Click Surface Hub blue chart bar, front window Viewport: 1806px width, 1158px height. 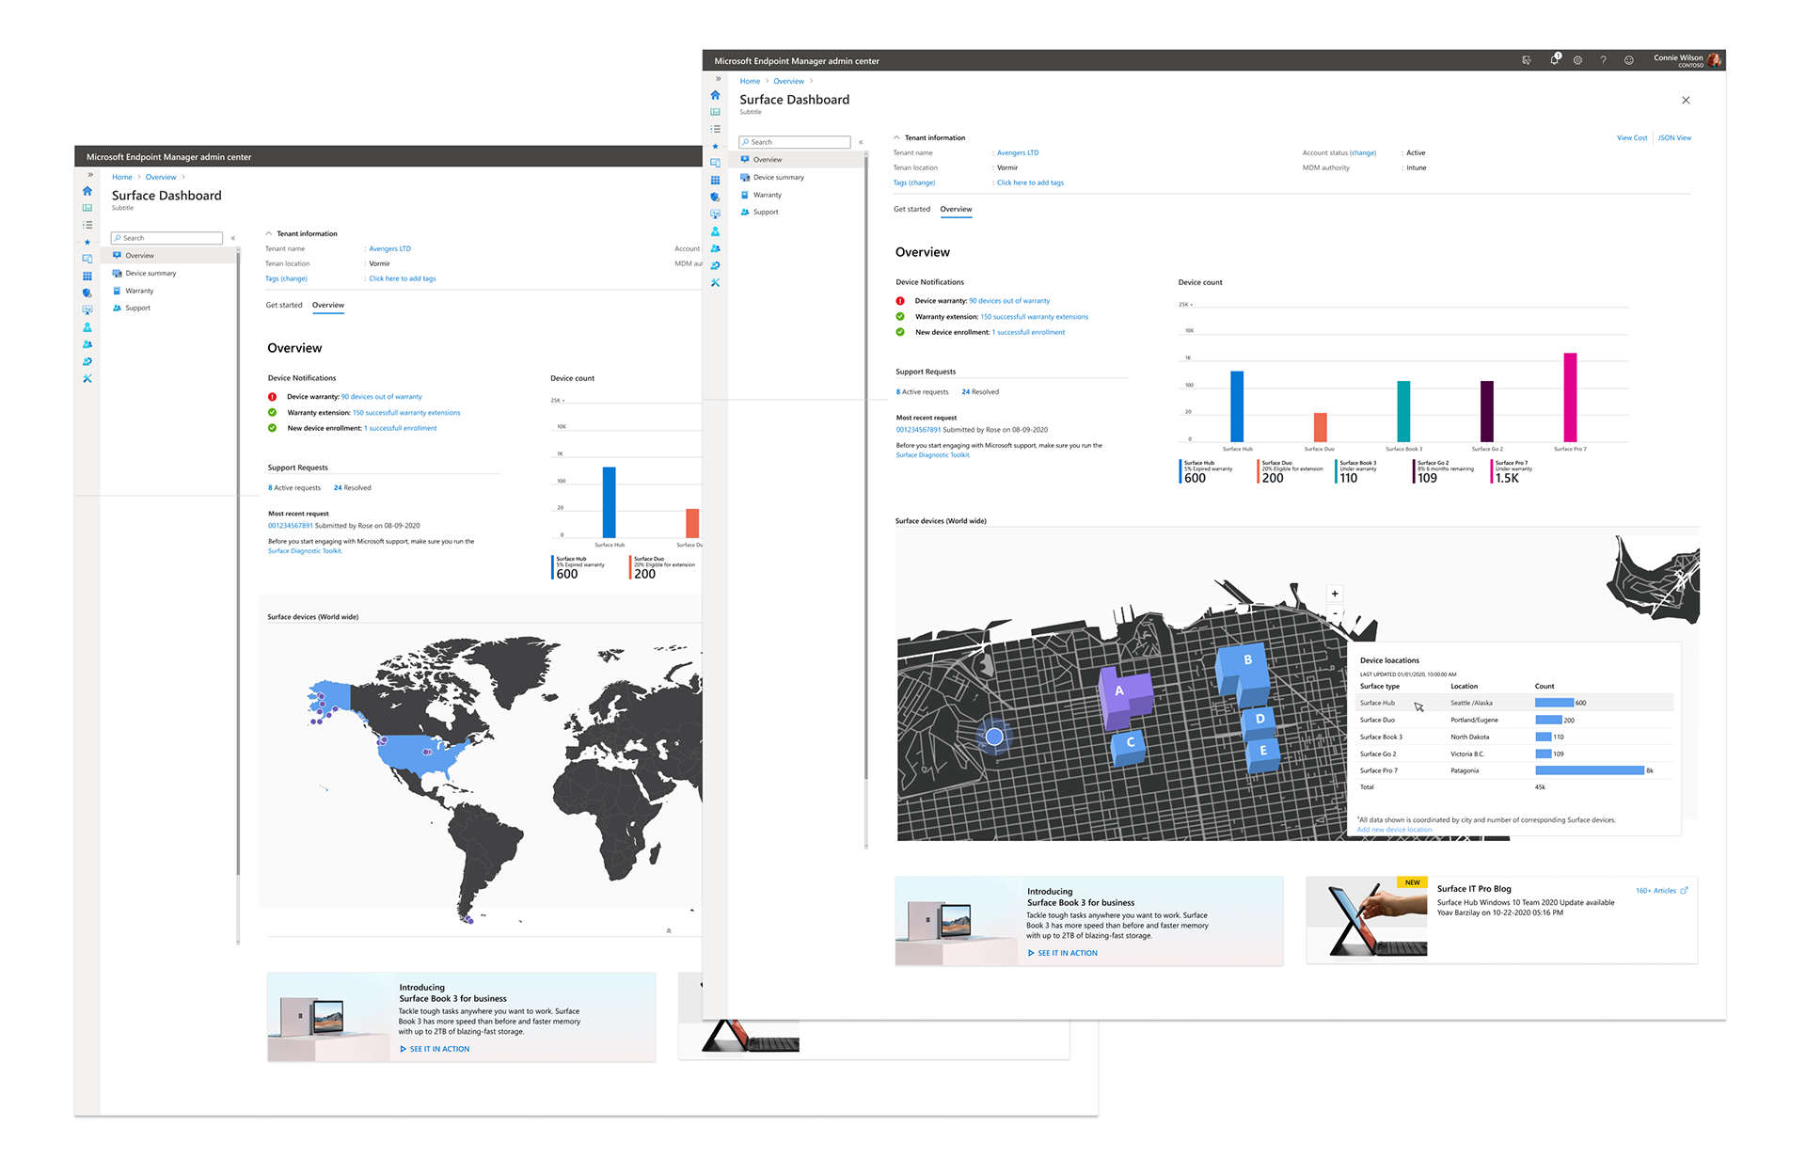point(1237,406)
